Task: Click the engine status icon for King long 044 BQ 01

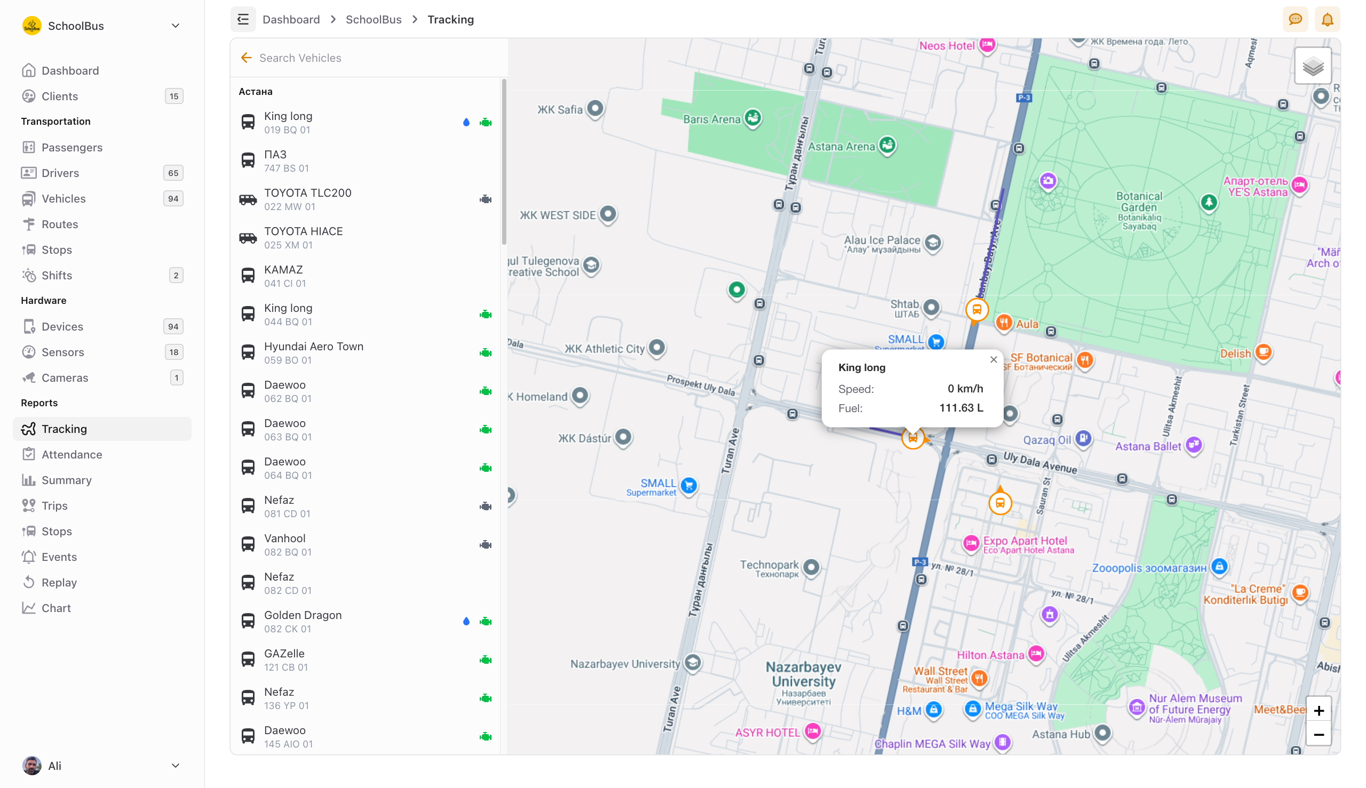Action: (486, 313)
